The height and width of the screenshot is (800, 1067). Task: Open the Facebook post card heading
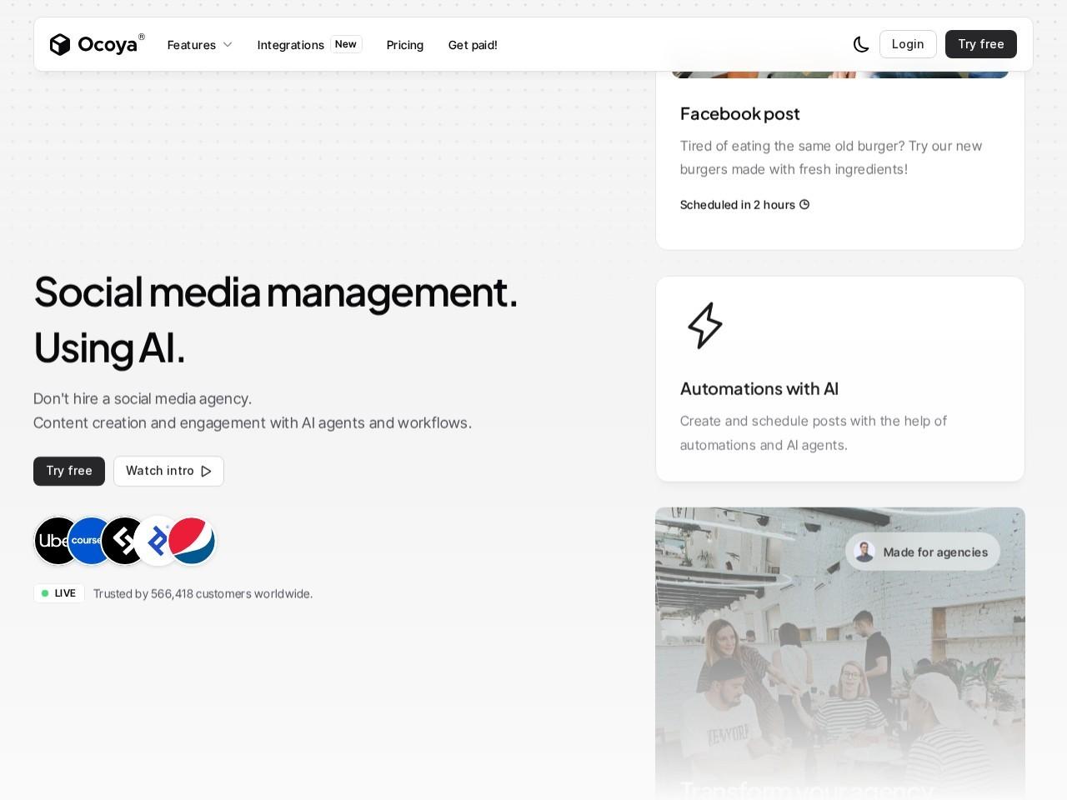[739, 113]
